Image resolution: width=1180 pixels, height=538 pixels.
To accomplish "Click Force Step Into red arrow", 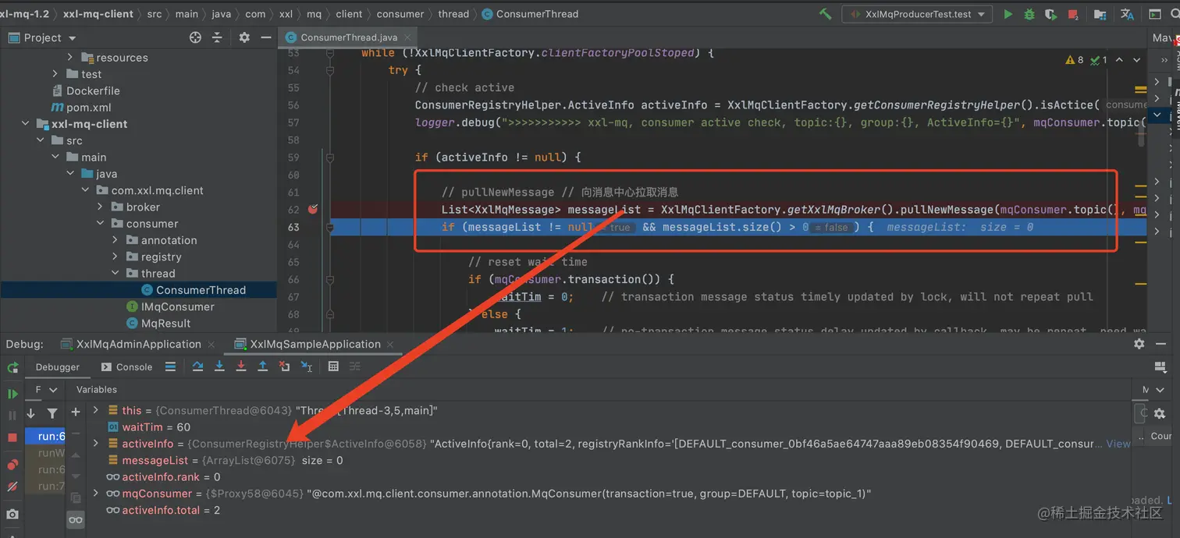I will click(x=241, y=366).
